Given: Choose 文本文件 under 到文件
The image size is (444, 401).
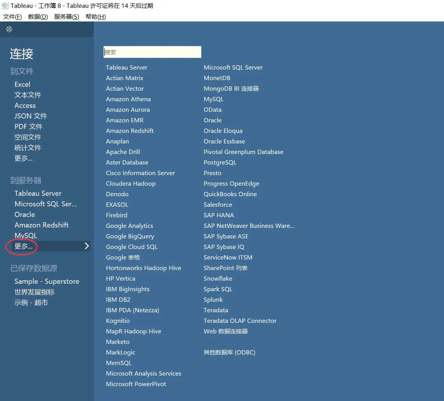Looking at the screenshot, I should (28, 95).
